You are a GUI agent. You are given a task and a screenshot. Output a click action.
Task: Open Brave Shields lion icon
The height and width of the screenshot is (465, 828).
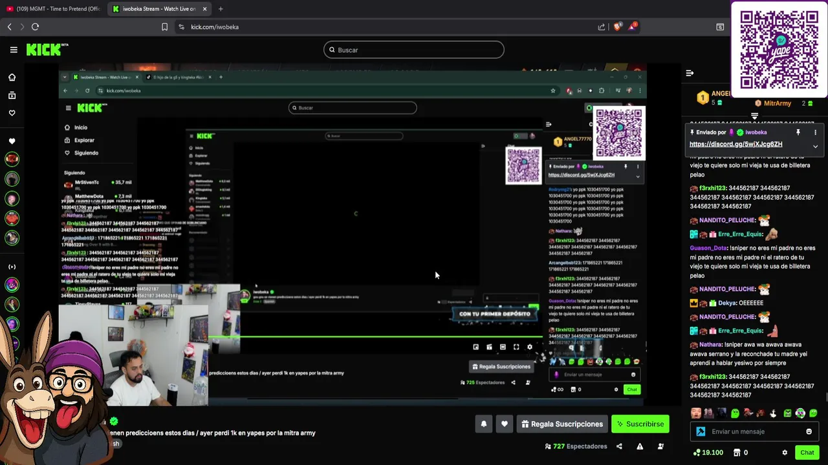coord(617,27)
